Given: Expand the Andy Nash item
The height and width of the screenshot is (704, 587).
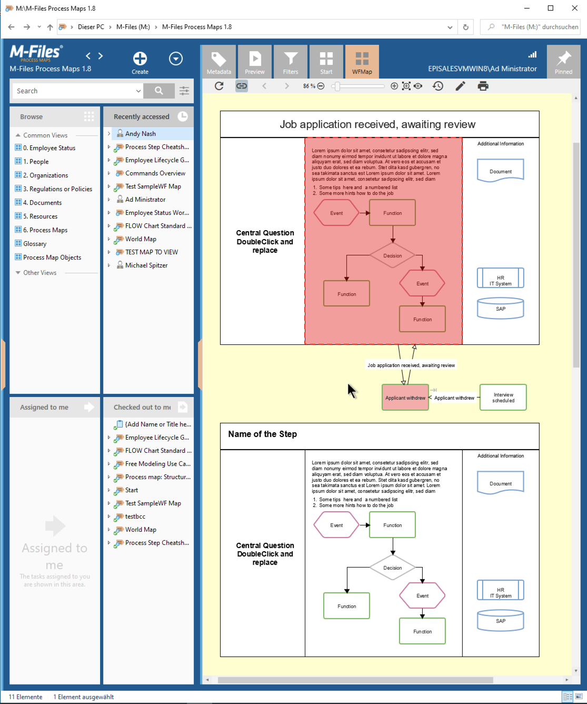Looking at the screenshot, I should coord(109,134).
